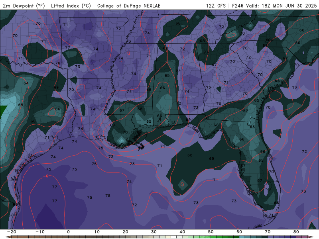
Task: Click the "40" color scale label
Action: tap(182, 232)
